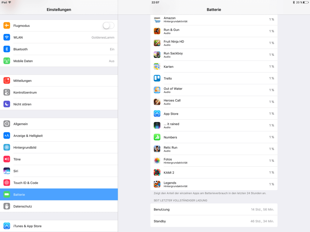Open Datenschutz settings
Screen dimensions: 310x232
[x=59, y=206]
